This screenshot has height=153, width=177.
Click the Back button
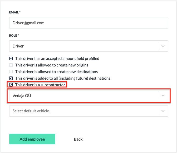(x=78, y=139)
